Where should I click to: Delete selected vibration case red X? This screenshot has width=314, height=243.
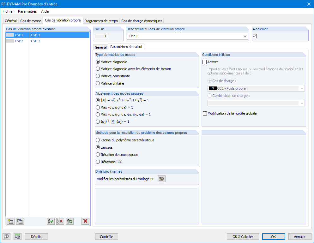coord(86,221)
